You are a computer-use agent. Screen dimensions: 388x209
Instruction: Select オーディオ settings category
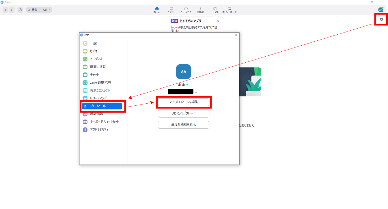click(102, 59)
